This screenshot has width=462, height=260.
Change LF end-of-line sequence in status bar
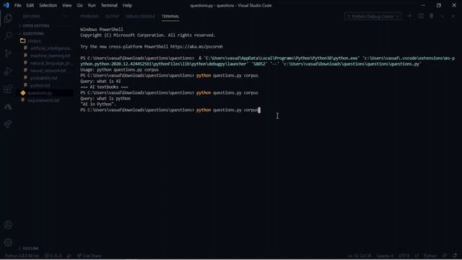[x=417, y=256]
